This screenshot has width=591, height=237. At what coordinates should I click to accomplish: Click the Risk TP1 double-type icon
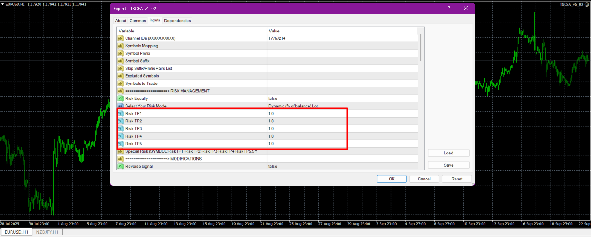tap(120, 114)
